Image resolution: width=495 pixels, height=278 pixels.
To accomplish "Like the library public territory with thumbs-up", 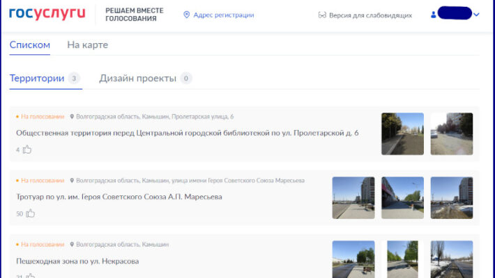I will click(x=27, y=149).
